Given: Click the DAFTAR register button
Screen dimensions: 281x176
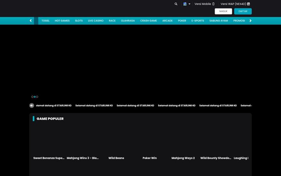Looking at the screenshot, I should tap(243, 11).
